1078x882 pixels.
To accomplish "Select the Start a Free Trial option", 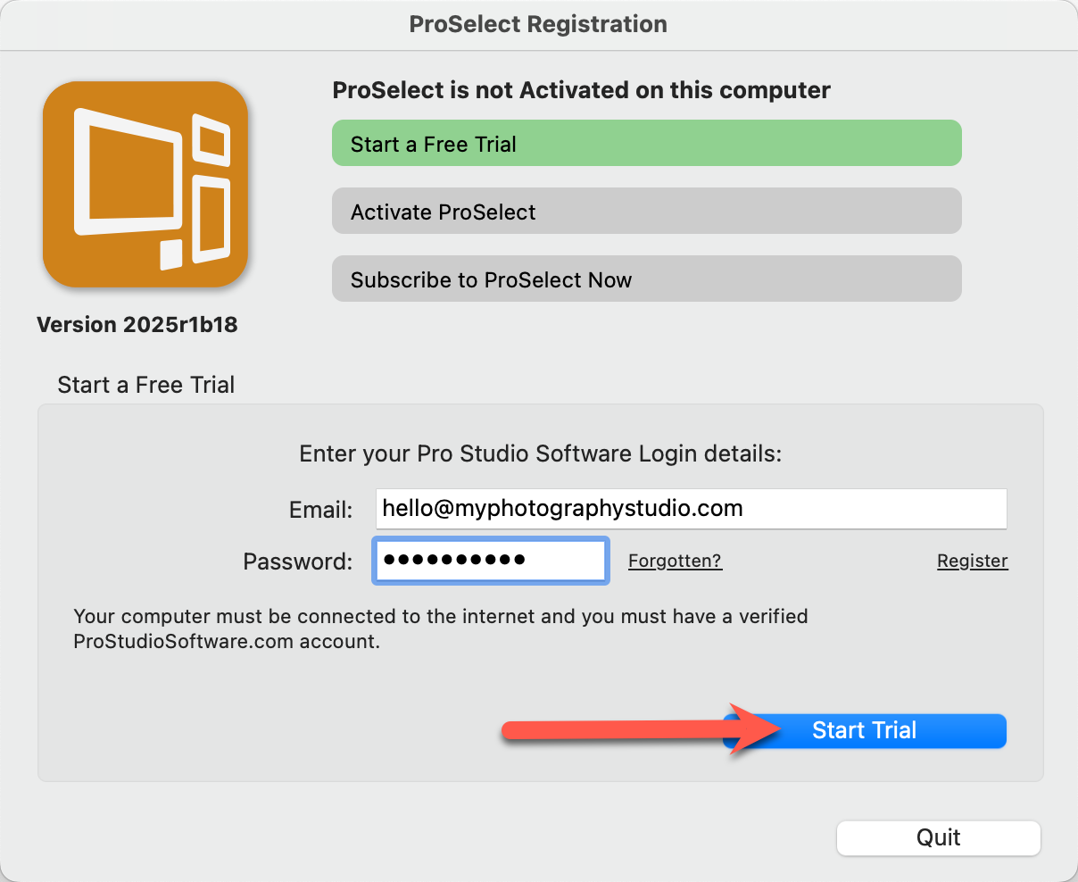I will pos(646,144).
